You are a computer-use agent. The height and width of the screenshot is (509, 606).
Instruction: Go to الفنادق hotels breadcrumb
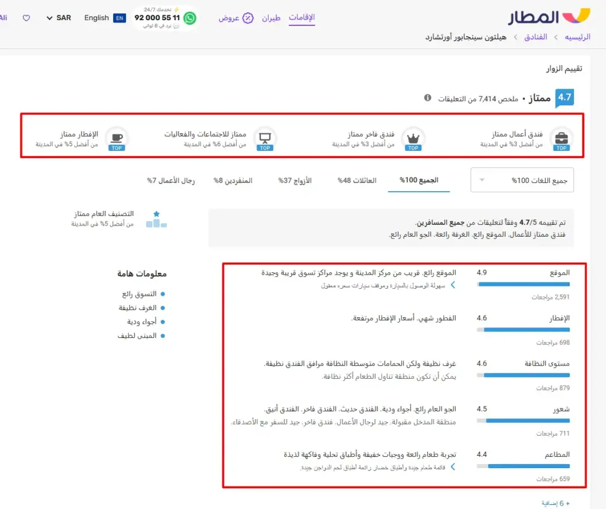coord(536,37)
